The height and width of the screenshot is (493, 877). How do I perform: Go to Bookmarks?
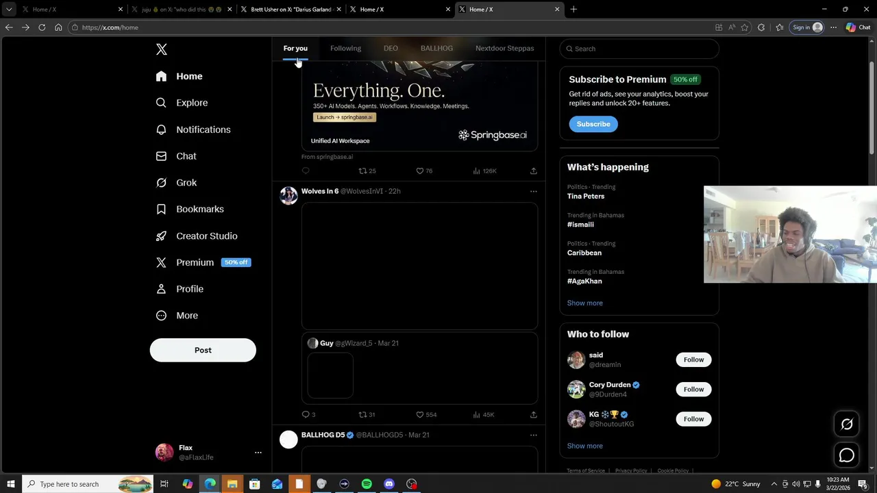[x=190, y=209]
